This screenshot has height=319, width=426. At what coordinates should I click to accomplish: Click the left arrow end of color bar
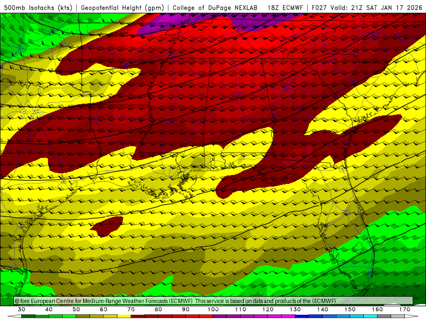[x=14, y=316]
